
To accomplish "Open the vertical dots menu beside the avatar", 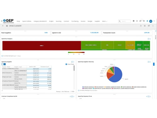I will pos(154,21).
